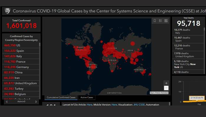Click the country list scrollbar
Image resolution: width=206 pixels, height=117 pixels.
[40, 45]
